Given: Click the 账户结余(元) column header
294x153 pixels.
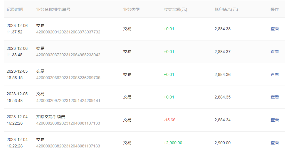Looking at the screenshot, I should tap(226, 10).
